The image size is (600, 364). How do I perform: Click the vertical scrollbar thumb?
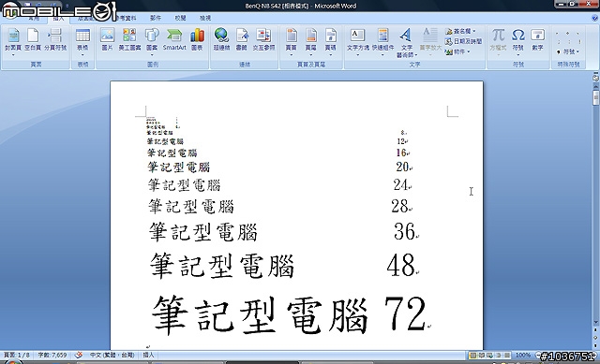596,97
